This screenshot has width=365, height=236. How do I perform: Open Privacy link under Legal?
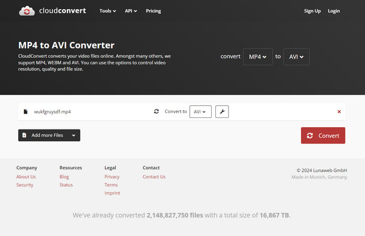point(112,176)
